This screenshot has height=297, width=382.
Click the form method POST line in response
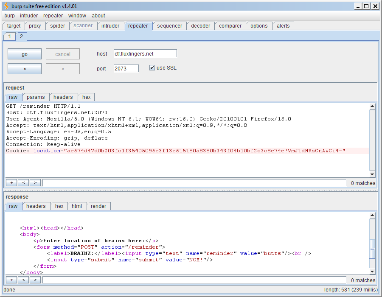point(99,247)
